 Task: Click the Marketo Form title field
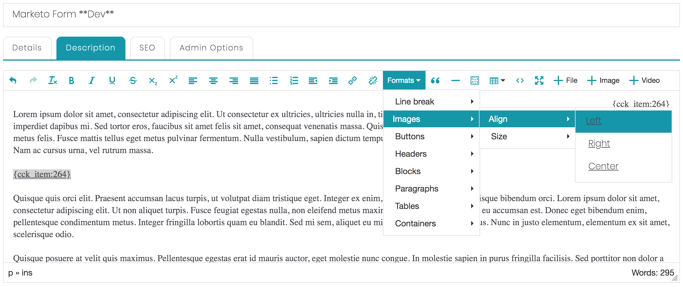(341, 14)
